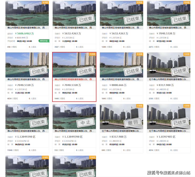The image size is (195, 177).
Task: Click the 2355 次围观 view count
Action: click(154, 99)
